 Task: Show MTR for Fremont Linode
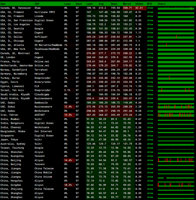click(x=150, y=16)
